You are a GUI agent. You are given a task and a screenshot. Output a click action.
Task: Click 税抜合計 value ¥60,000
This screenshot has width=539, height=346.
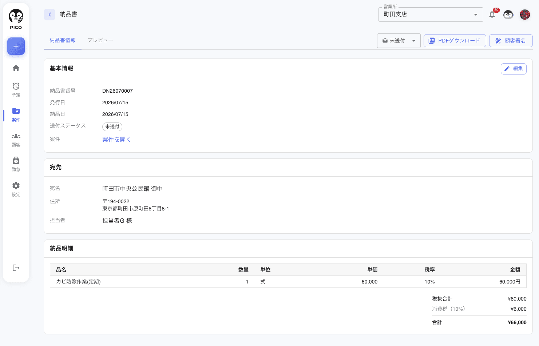click(517, 299)
